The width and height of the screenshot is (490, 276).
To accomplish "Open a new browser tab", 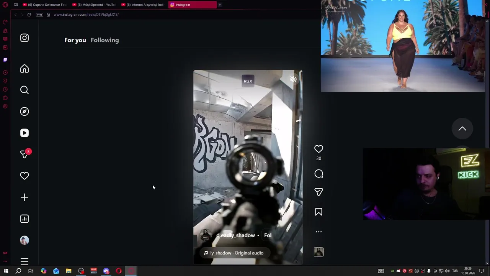I will pyautogui.click(x=220, y=5).
